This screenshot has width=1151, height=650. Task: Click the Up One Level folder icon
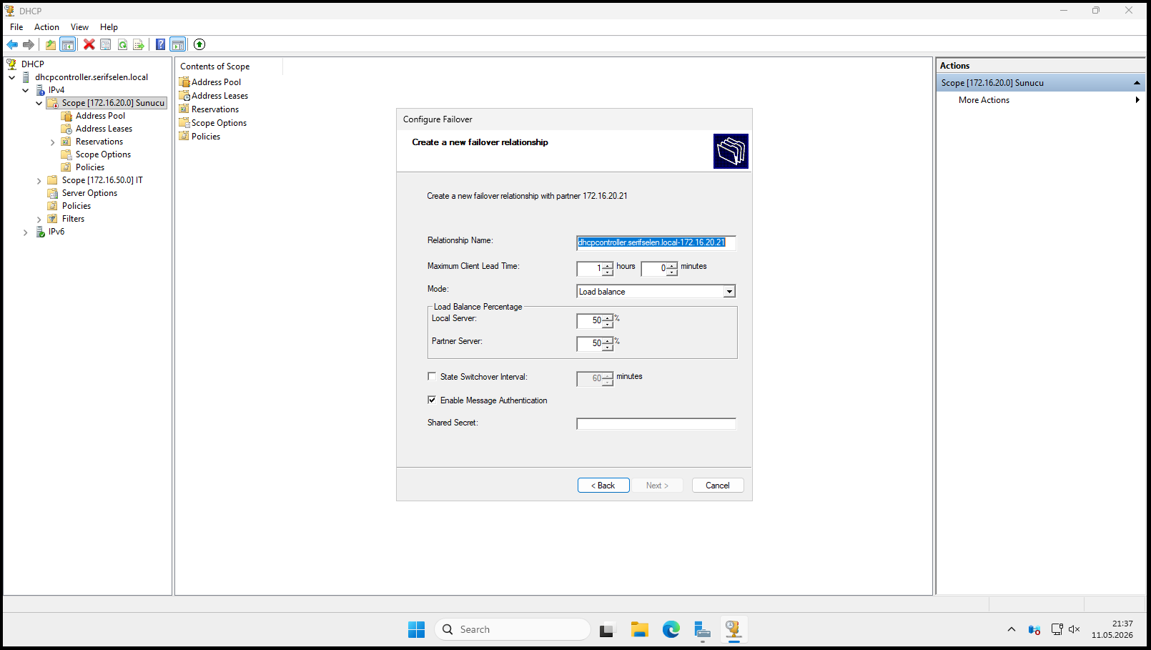[51, 44]
